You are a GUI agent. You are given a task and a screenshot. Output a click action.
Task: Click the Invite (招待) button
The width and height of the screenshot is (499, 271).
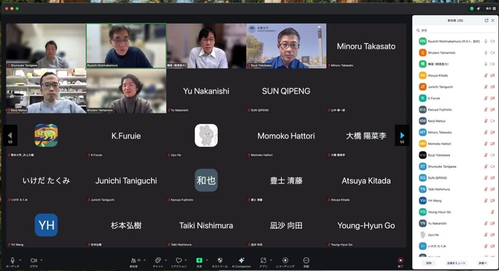click(429, 263)
